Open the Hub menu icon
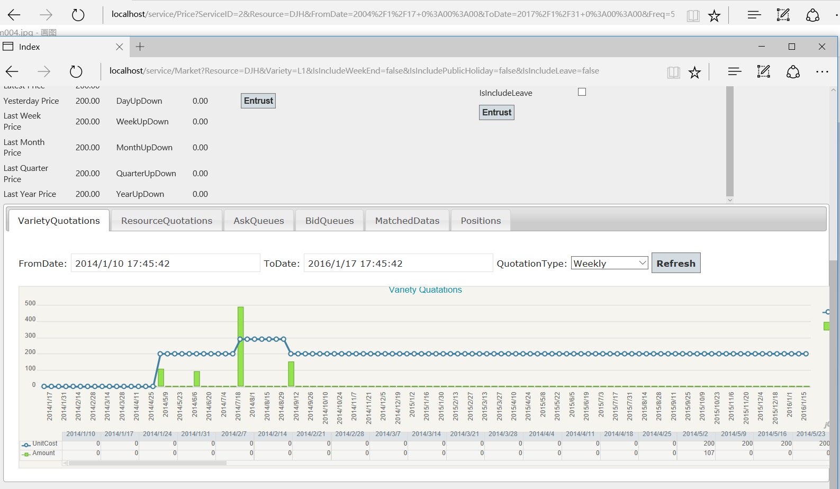Image resolution: width=840 pixels, height=489 pixels. point(734,71)
